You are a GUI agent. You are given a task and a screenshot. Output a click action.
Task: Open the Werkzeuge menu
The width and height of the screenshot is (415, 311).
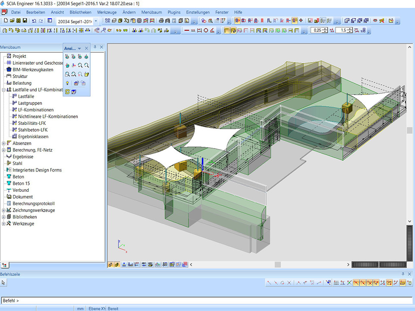click(x=106, y=12)
